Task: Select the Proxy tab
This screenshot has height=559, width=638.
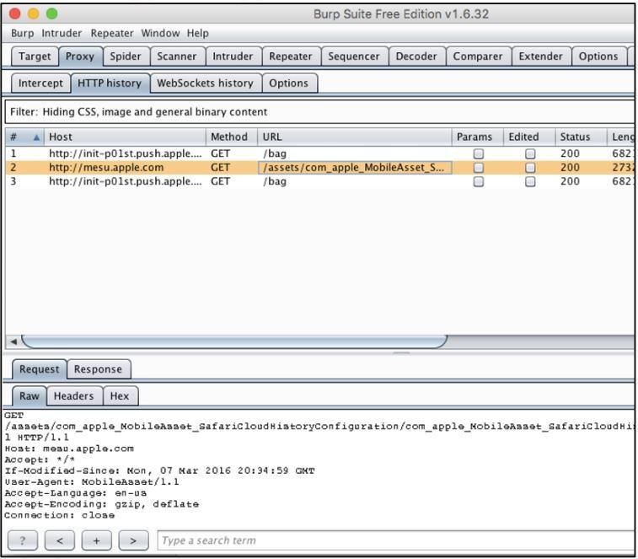Action: (80, 56)
